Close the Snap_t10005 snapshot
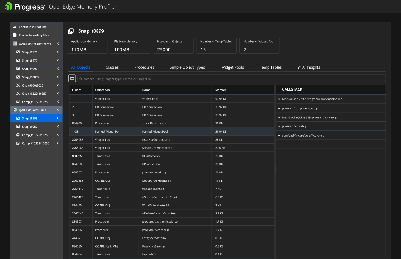Viewport: 401px width, 259px height. click(x=58, y=77)
